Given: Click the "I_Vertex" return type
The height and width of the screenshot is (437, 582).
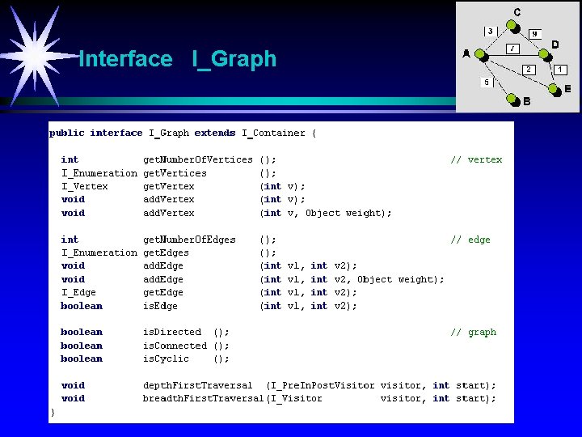Looking at the screenshot, I should coord(85,187).
